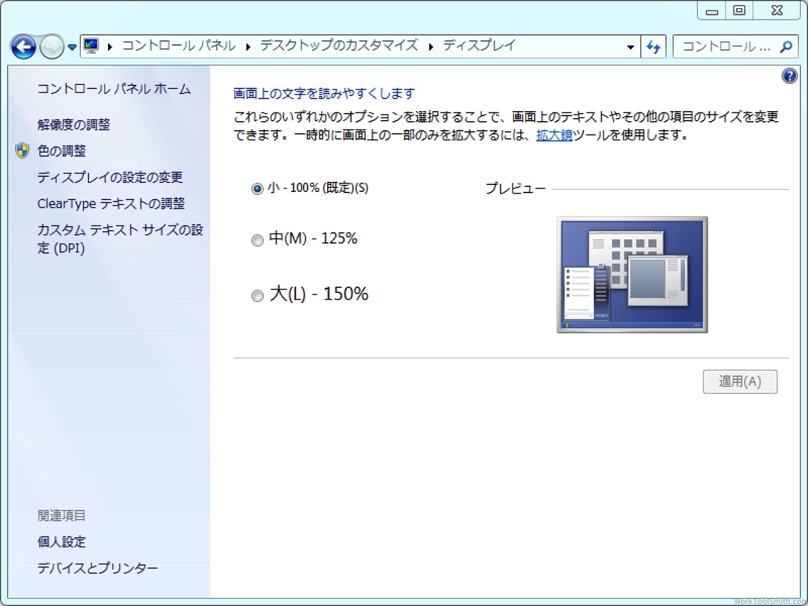Maximize the Display control panel window
This screenshot has height=606, width=808.
click(x=739, y=11)
